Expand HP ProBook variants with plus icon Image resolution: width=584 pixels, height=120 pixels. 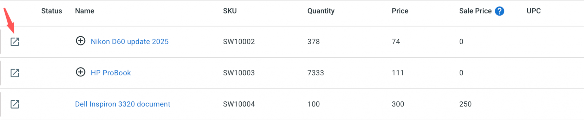click(x=80, y=72)
